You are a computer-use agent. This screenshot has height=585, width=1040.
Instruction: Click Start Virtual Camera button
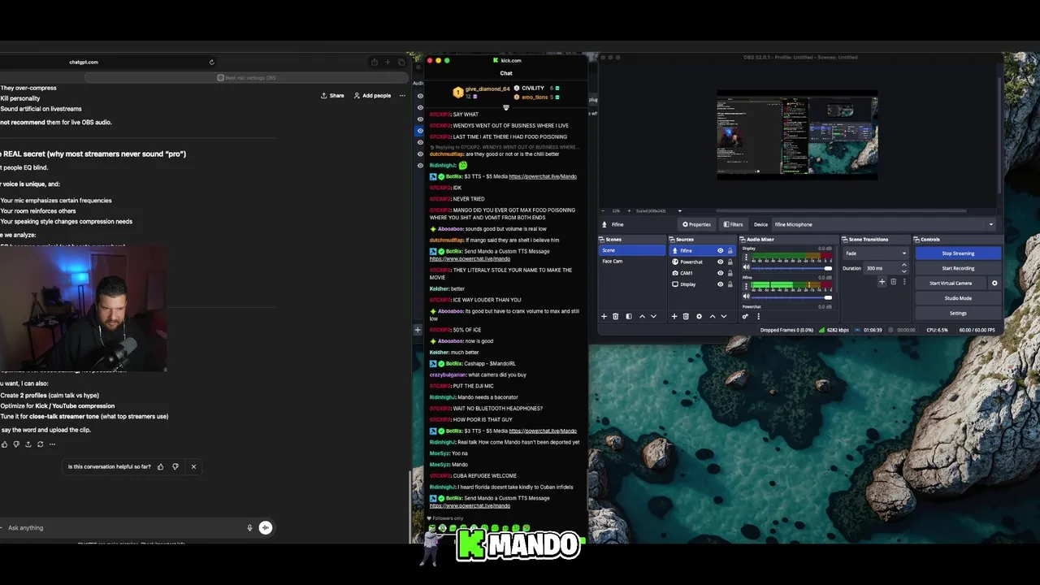pyautogui.click(x=951, y=283)
